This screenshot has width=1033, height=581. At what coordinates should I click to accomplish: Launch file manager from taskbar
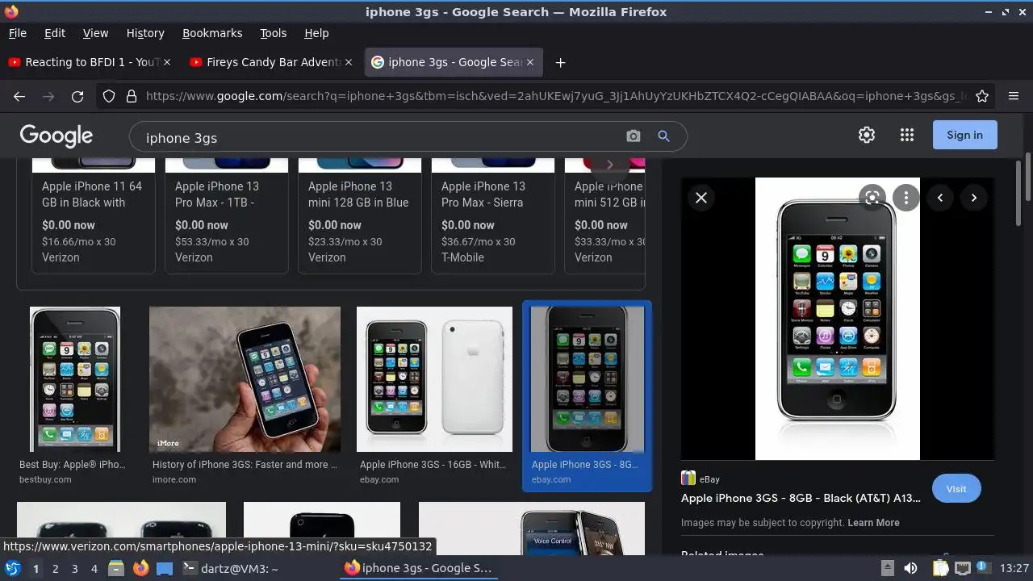(116, 568)
